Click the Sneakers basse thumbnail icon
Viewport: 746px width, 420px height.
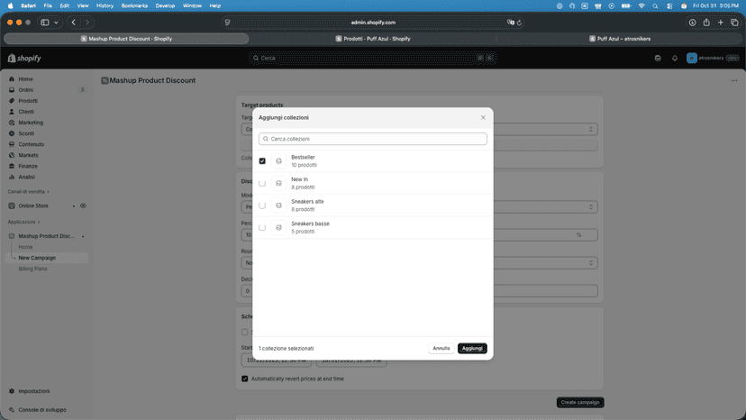pos(278,228)
